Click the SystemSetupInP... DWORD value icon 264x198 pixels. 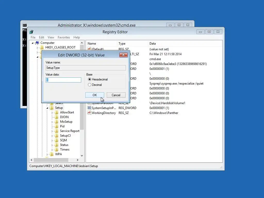tap(89, 108)
